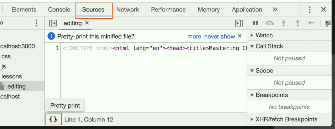Screen dimensions: 335x129
Task: Collapse the Breakpoints section
Action: coord(269,95)
